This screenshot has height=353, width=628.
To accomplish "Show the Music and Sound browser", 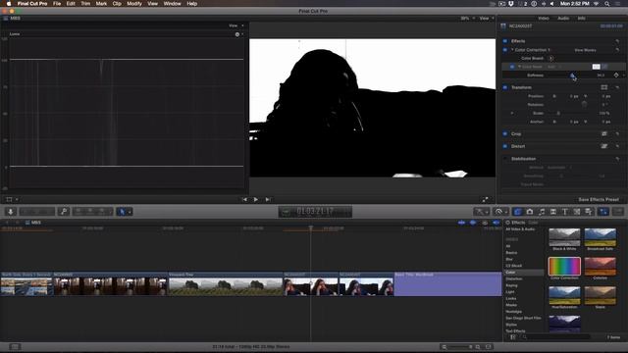I will click(542, 212).
